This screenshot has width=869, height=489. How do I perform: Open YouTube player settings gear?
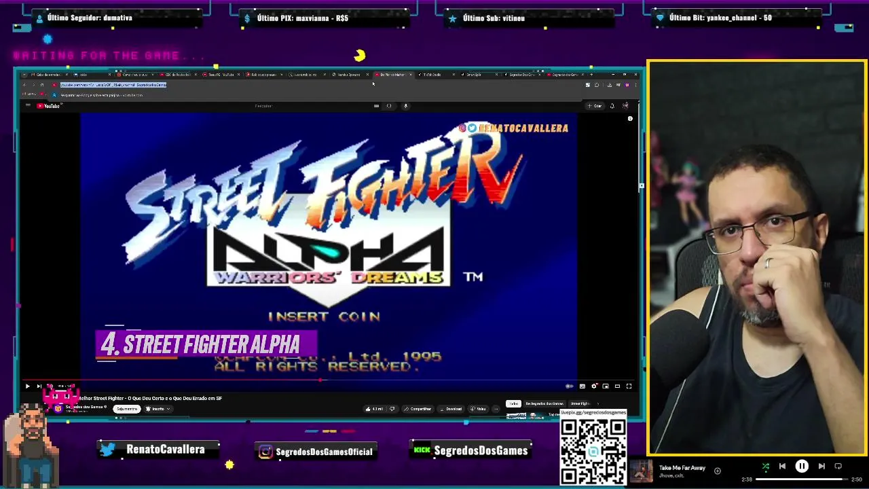[x=594, y=386]
